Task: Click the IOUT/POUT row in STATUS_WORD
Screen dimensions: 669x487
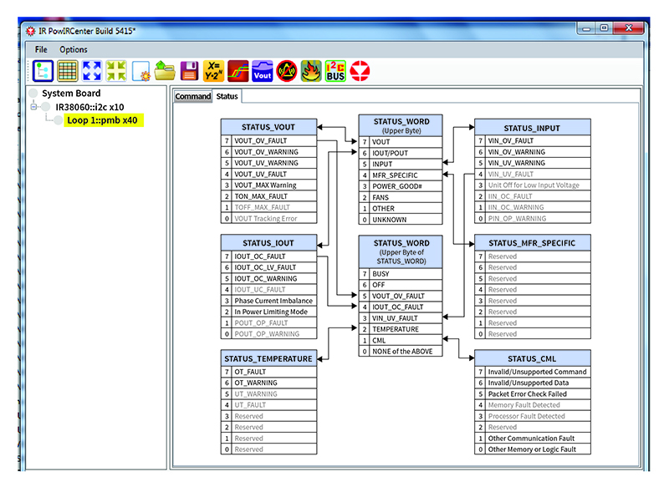Action: [401, 153]
